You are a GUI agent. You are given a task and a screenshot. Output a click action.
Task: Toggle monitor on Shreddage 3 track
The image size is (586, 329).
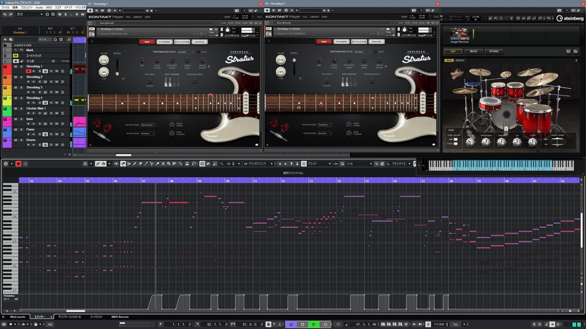point(34,92)
